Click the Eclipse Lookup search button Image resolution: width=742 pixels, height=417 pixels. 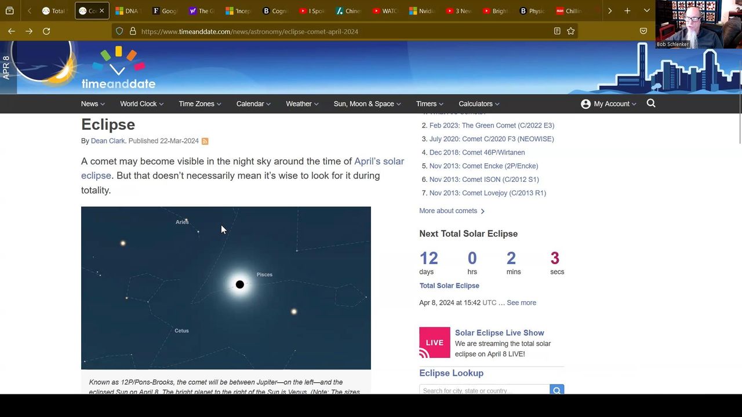click(x=556, y=390)
